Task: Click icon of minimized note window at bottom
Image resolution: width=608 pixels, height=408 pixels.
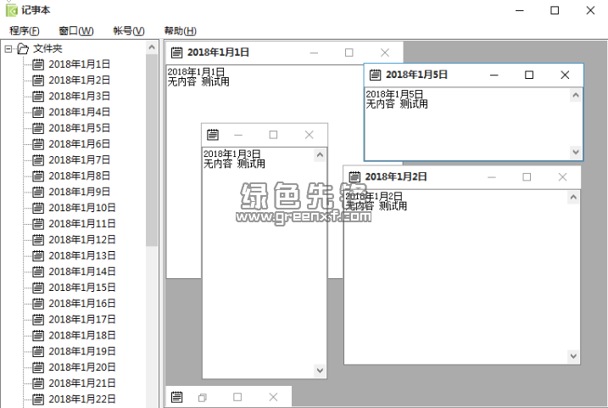Action: tap(177, 397)
